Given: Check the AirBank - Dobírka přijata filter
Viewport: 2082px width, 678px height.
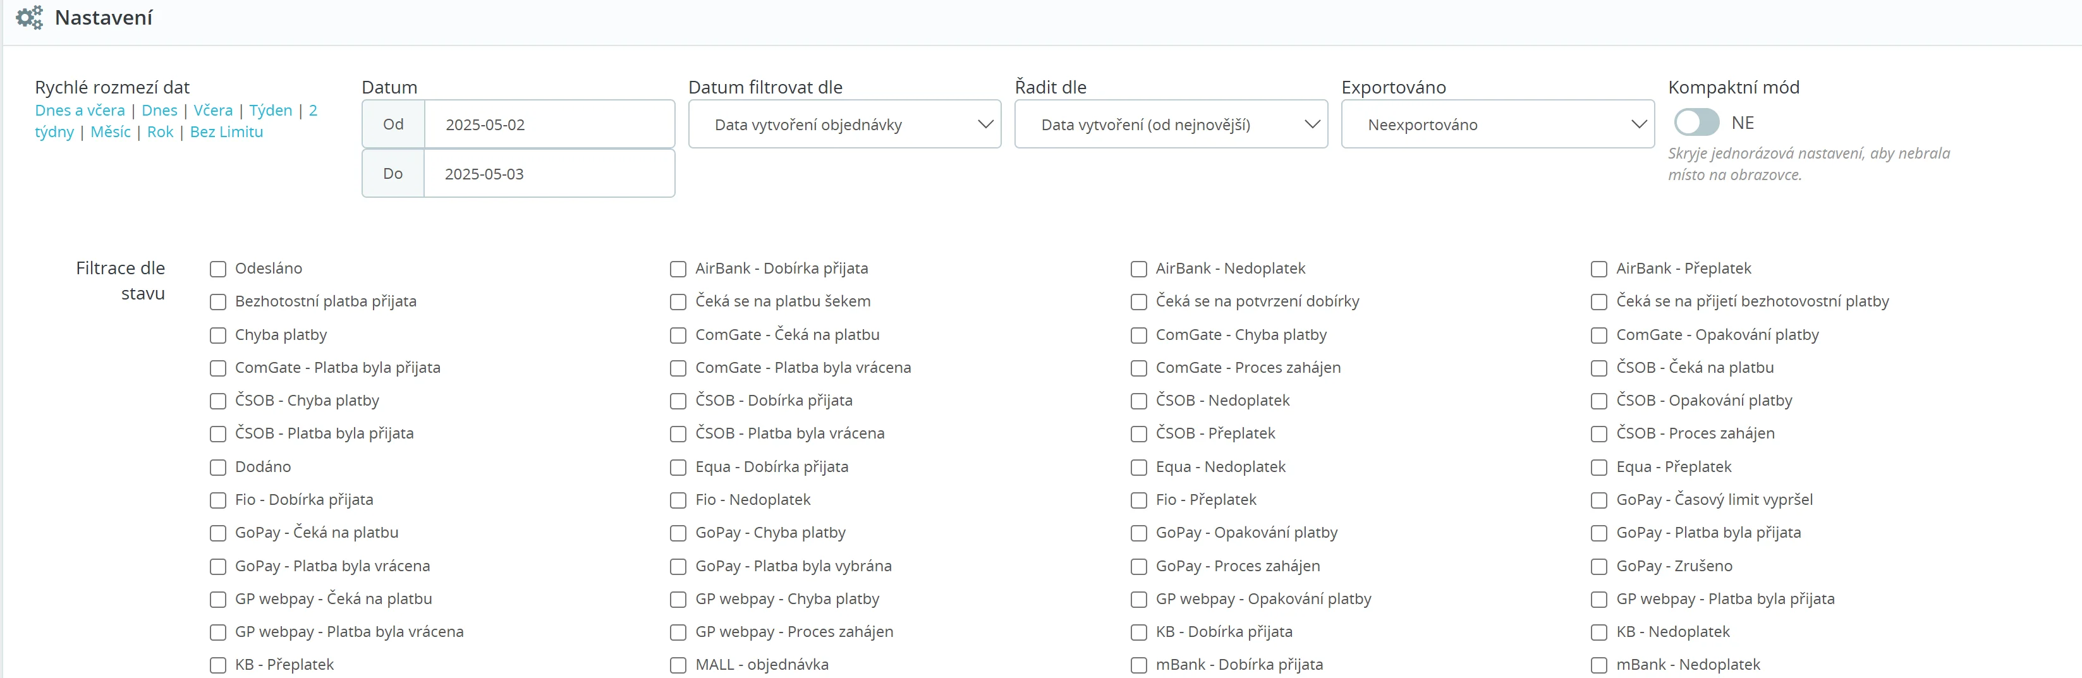Looking at the screenshot, I should click(678, 269).
